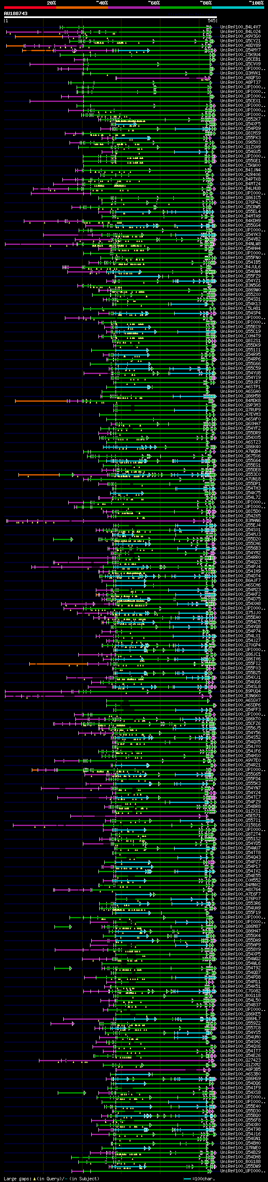
Task: Select the UniRef100_O96503 label
Action: [240, 142]
